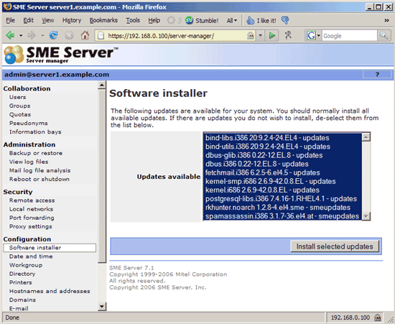395x324 pixels.
Task: Click the ? help button in header
Action: [377, 75]
